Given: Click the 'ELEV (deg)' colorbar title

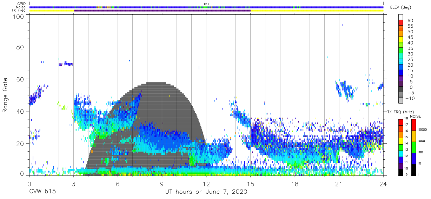Looking at the screenshot, I should point(400,7).
